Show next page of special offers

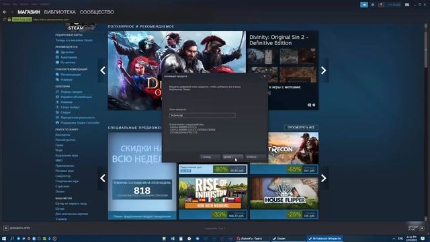tap(324, 178)
